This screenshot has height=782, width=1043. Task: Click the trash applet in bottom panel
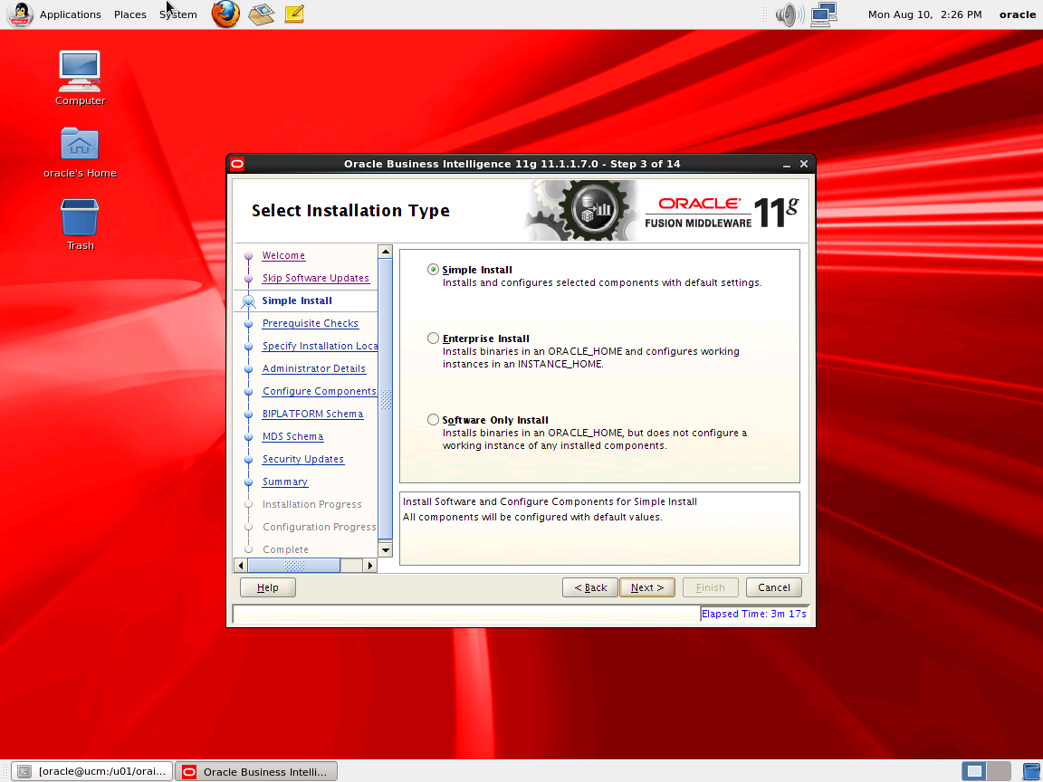tap(1032, 771)
